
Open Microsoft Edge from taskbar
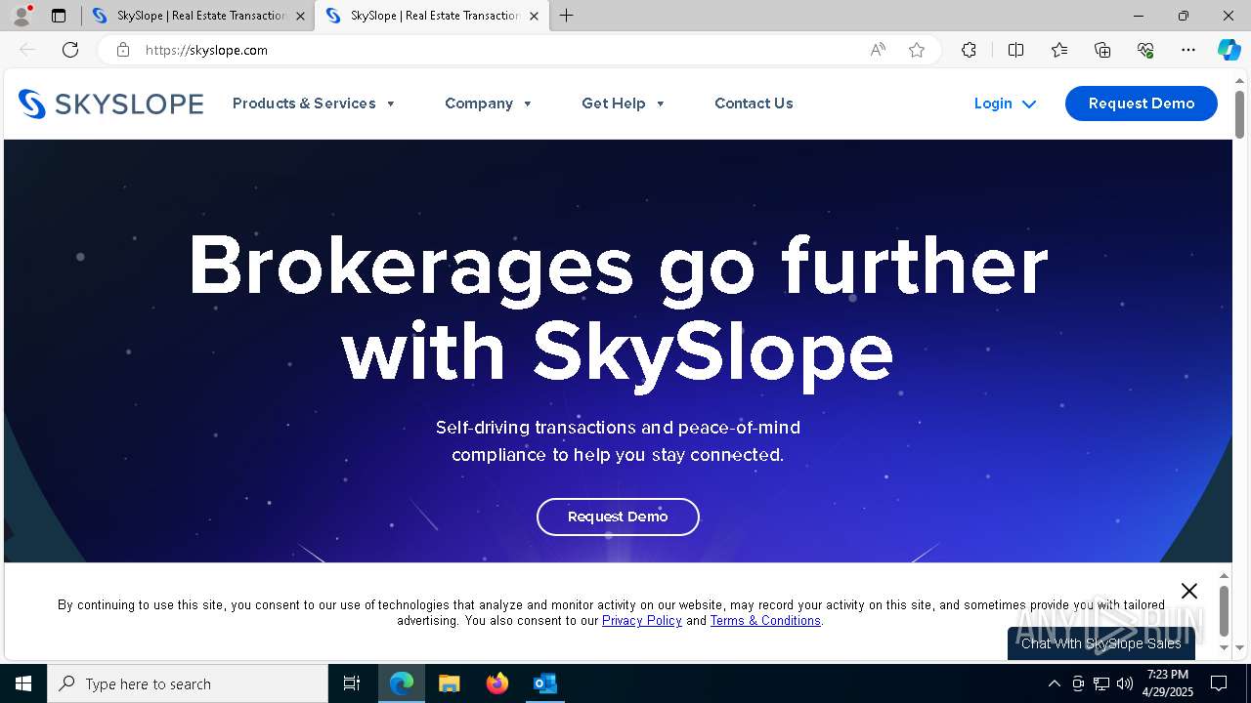click(x=402, y=683)
